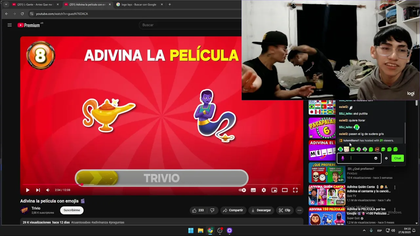Click the Compartir button
This screenshot has height=236, width=420.
coord(233,210)
